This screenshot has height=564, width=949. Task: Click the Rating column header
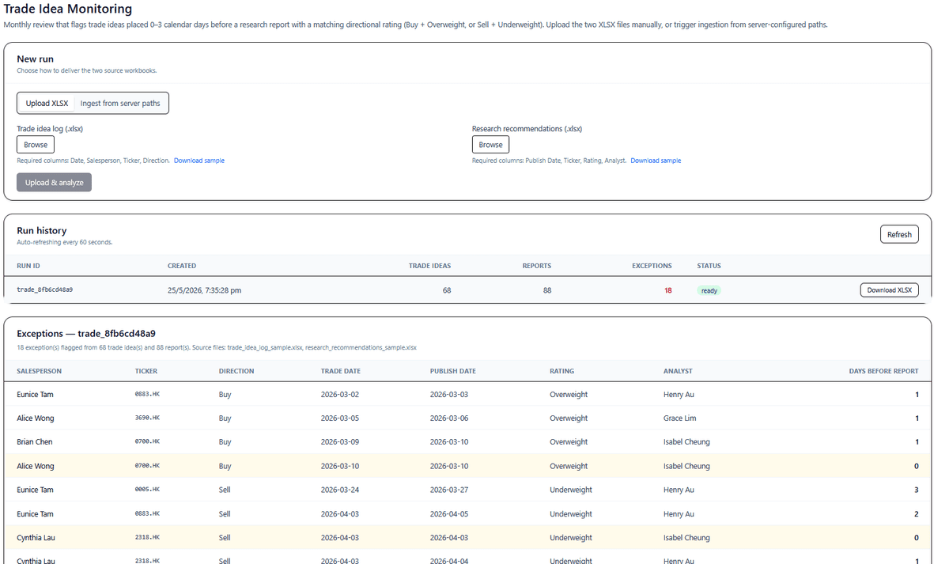coord(561,371)
